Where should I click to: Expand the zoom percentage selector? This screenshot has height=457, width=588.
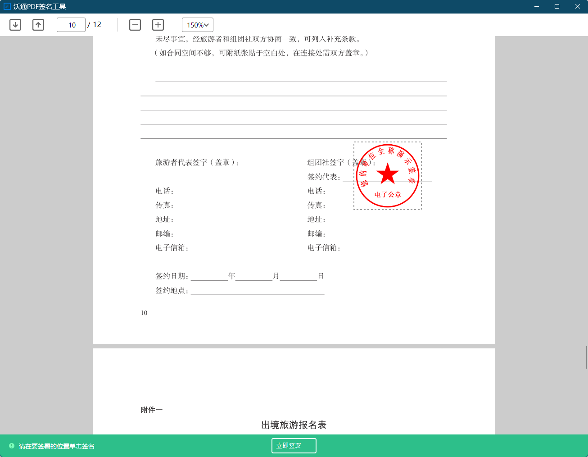pos(197,25)
